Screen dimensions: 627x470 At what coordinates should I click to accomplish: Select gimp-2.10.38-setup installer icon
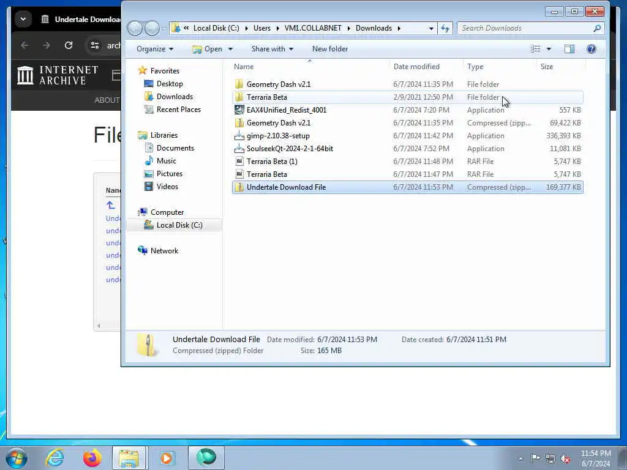coord(239,135)
